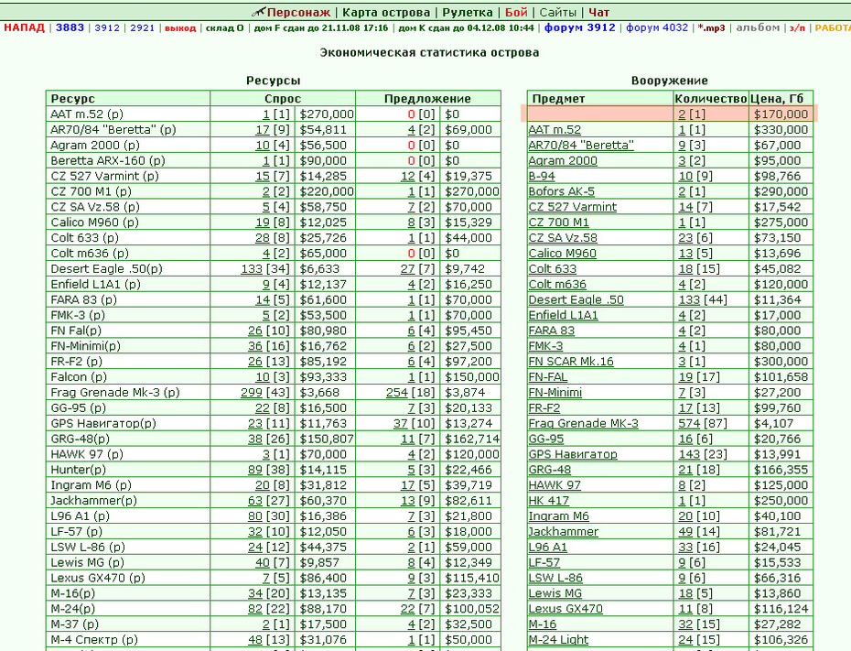
Task: Open HK 417 weapon link
Action: (x=549, y=501)
